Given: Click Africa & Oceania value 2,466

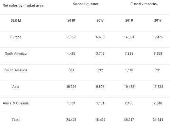Looking at the screenshot, I should 129,103.
